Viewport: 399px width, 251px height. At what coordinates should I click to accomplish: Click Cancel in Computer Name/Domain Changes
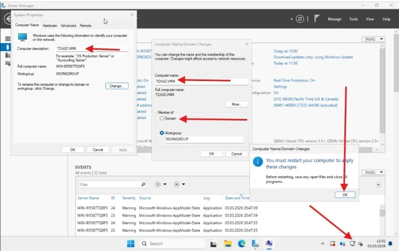[237, 154]
